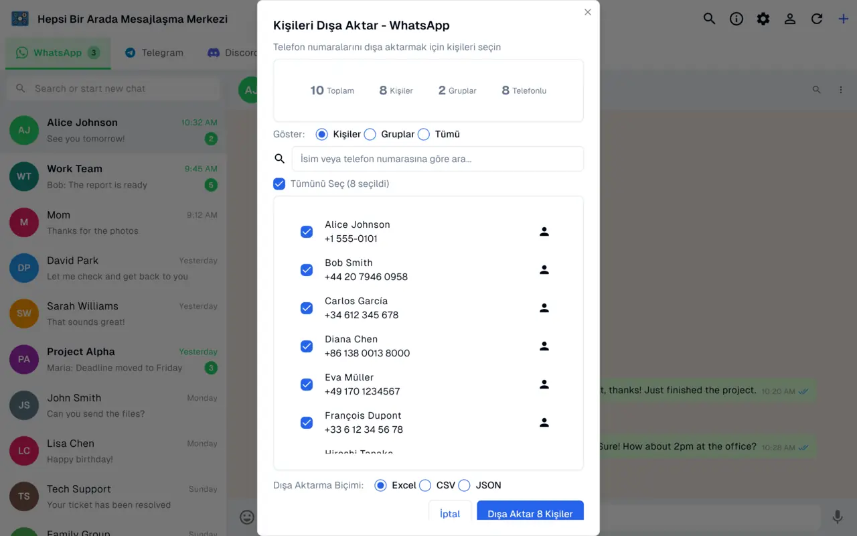Screen dimensions: 857x536
Task: Click phone number +86 138 0013 8000
Action: (x=368, y=353)
